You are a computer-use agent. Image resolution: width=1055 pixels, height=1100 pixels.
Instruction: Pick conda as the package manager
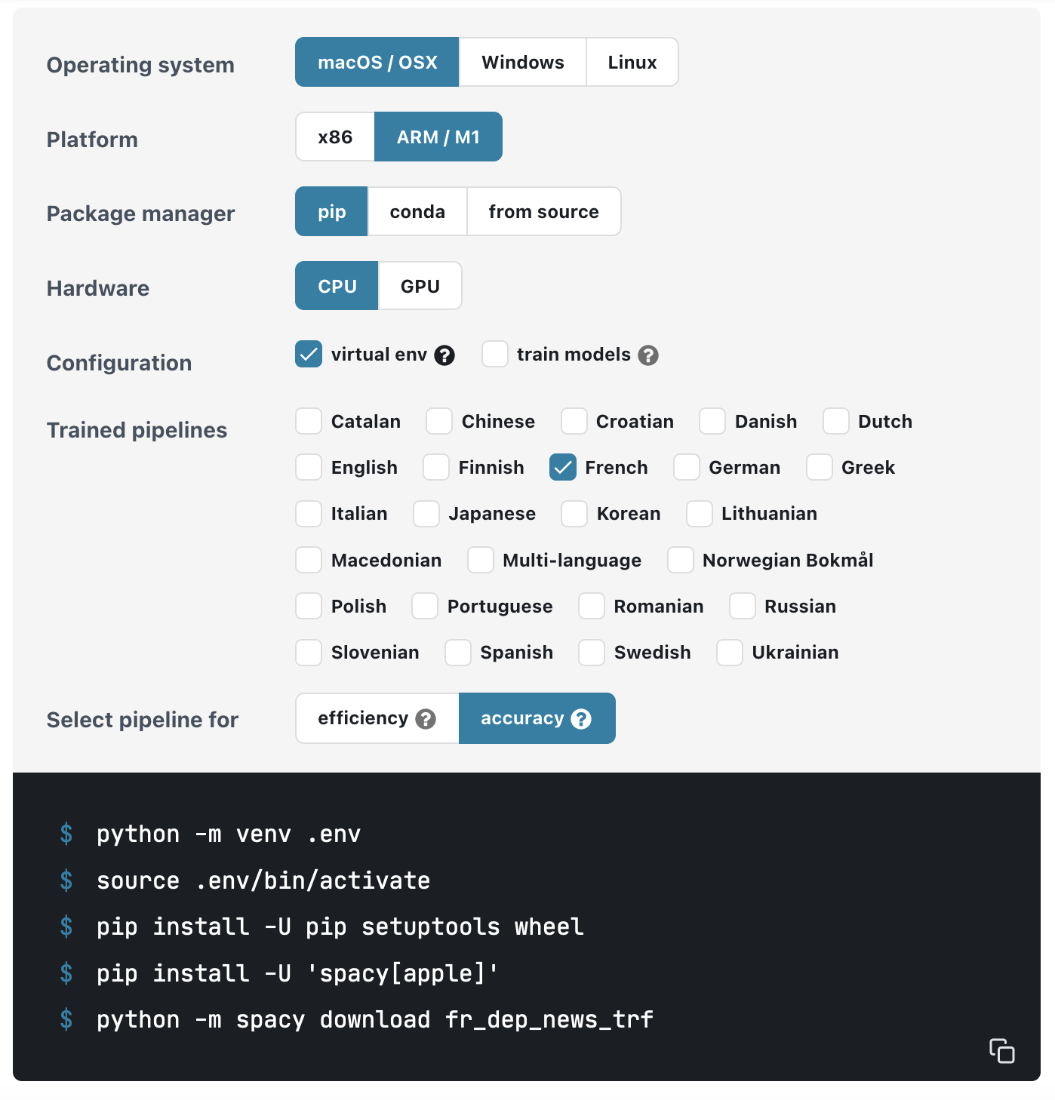417,211
